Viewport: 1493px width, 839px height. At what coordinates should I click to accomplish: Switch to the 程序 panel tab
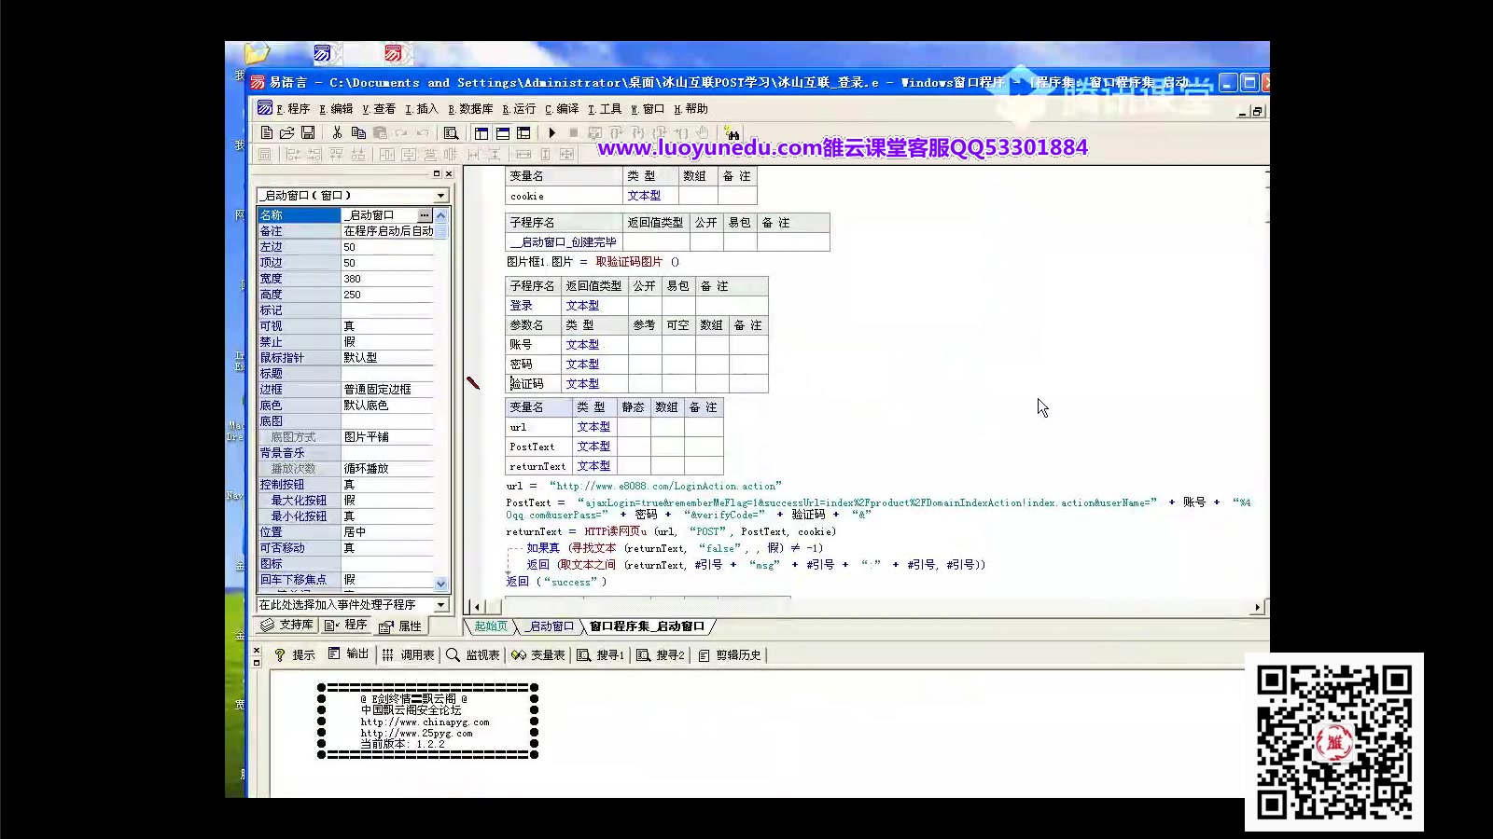[x=346, y=626]
